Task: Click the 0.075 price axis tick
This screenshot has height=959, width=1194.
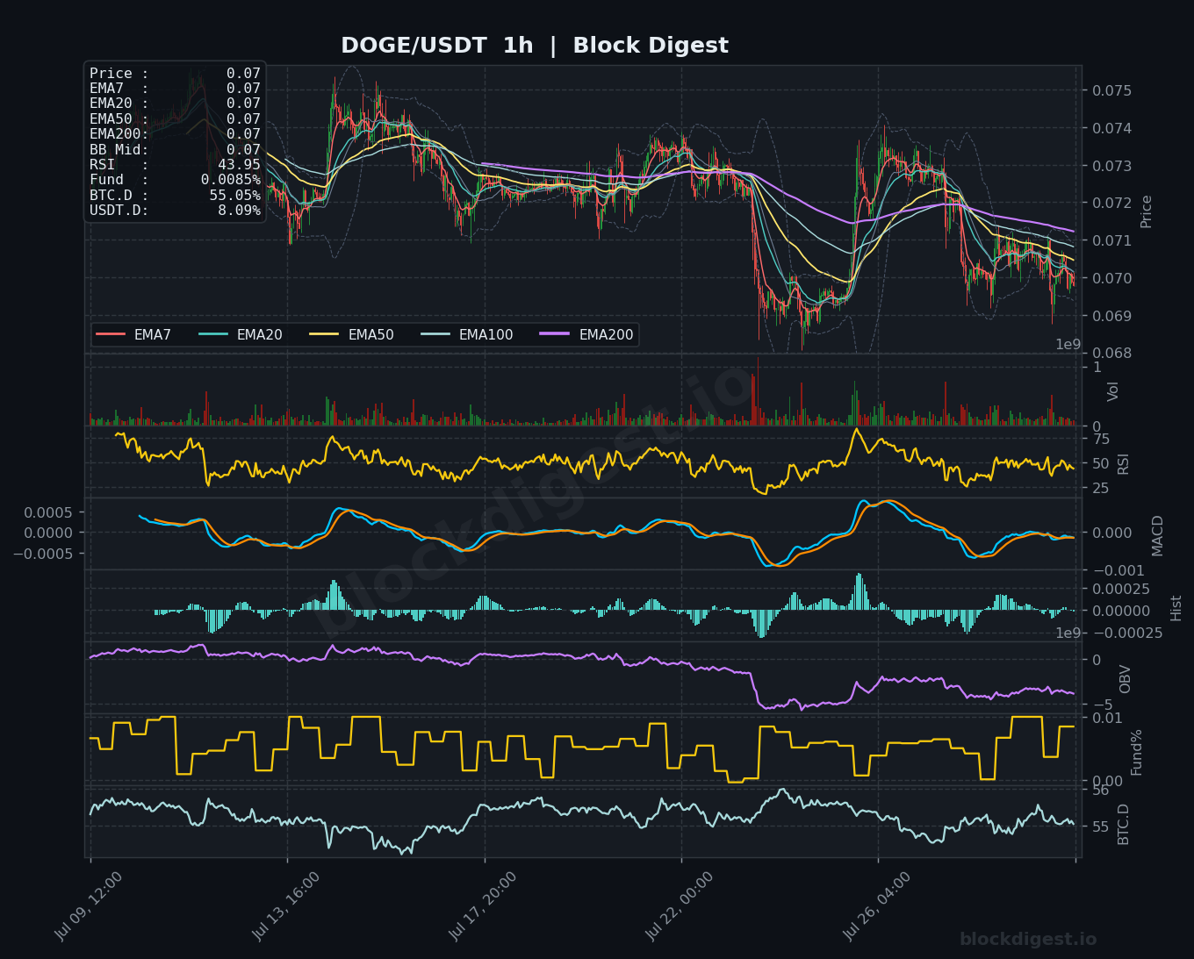Action: coord(1112,90)
